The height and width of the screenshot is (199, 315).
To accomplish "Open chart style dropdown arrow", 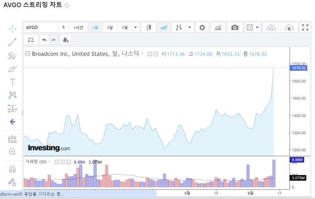I will [x=190, y=28].
